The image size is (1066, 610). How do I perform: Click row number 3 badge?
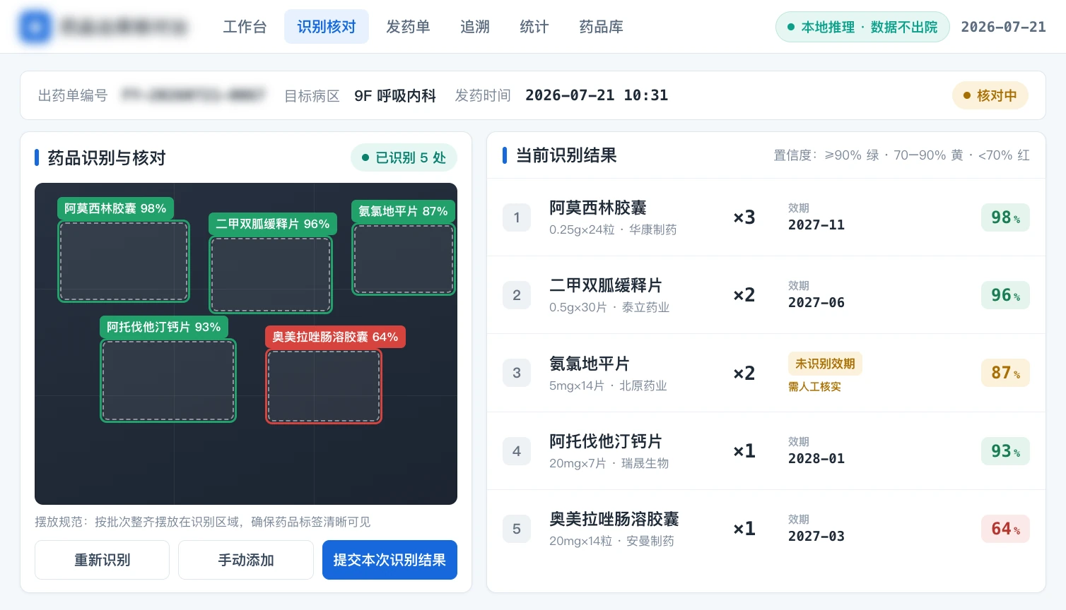point(517,373)
